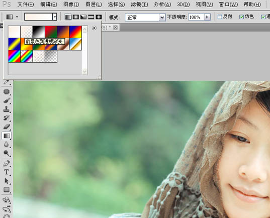Open gradient panel flyout menu button

(x=94, y=28)
